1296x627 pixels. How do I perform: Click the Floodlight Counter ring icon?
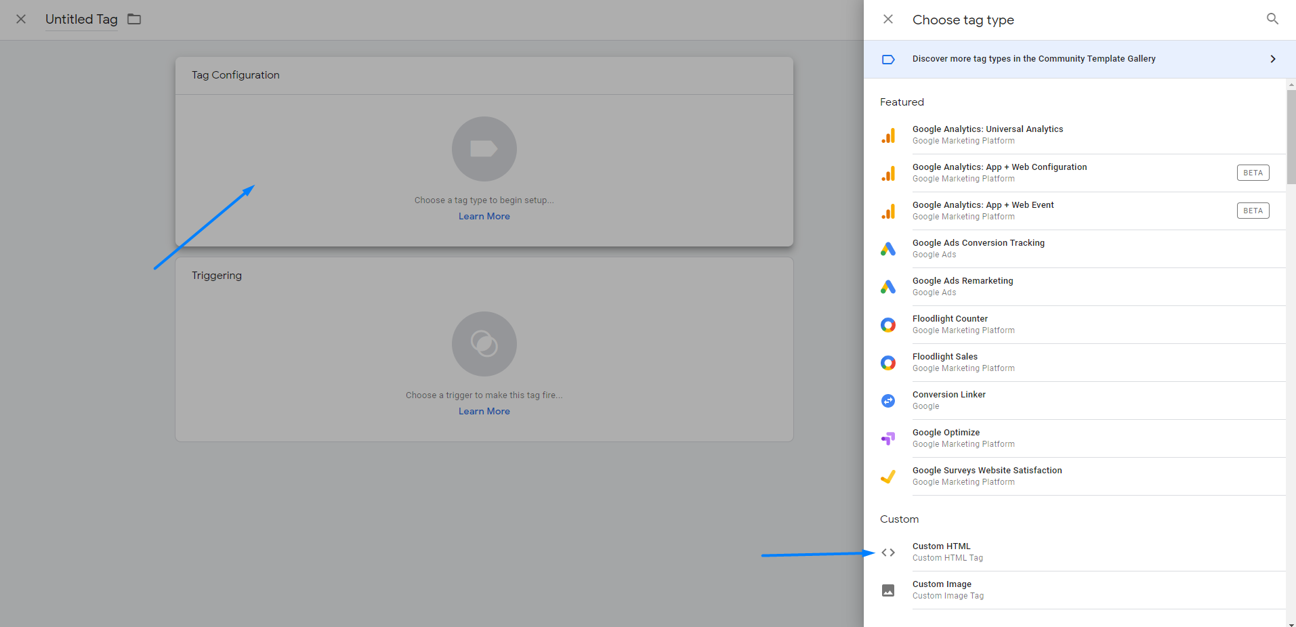point(888,325)
